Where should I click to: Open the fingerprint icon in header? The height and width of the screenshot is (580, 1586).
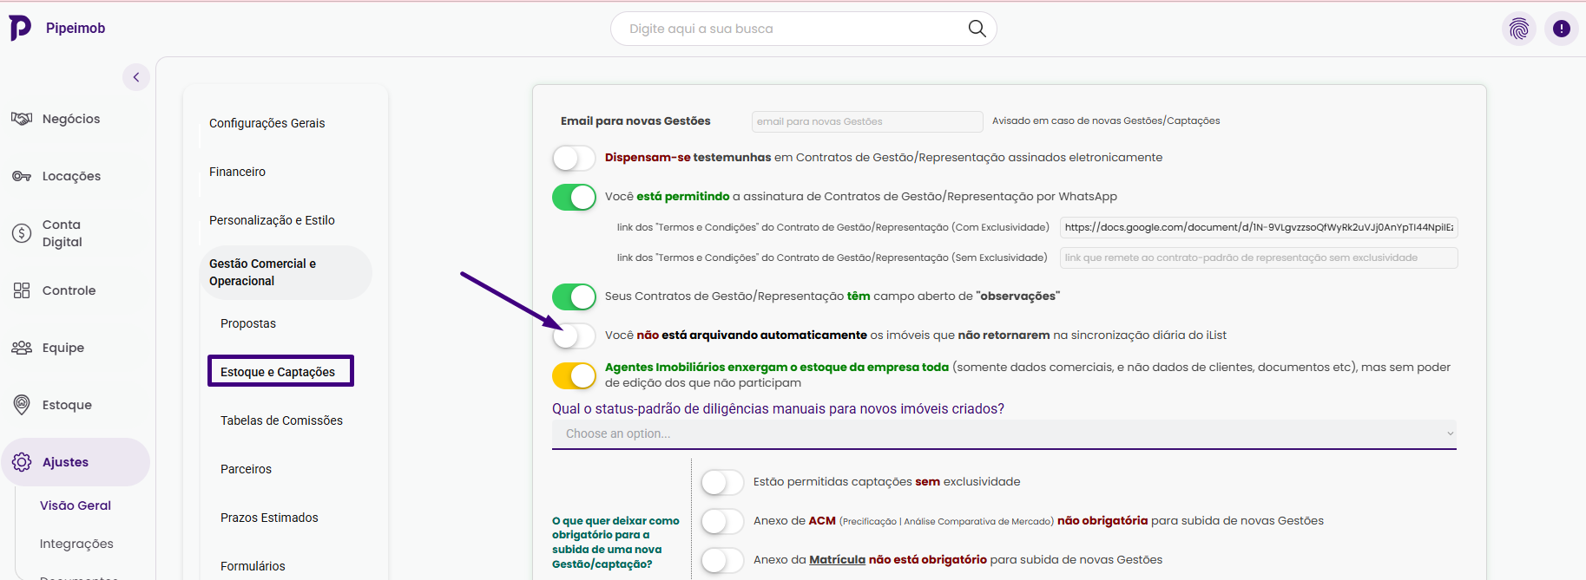(1518, 29)
